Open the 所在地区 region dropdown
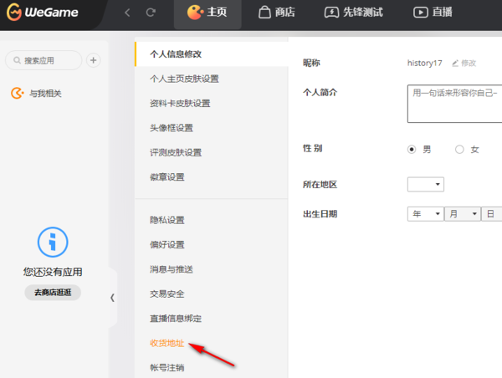 tap(425, 184)
